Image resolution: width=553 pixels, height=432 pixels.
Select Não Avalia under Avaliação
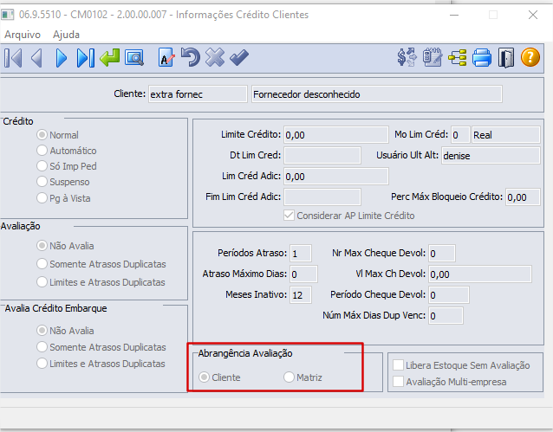65,246
